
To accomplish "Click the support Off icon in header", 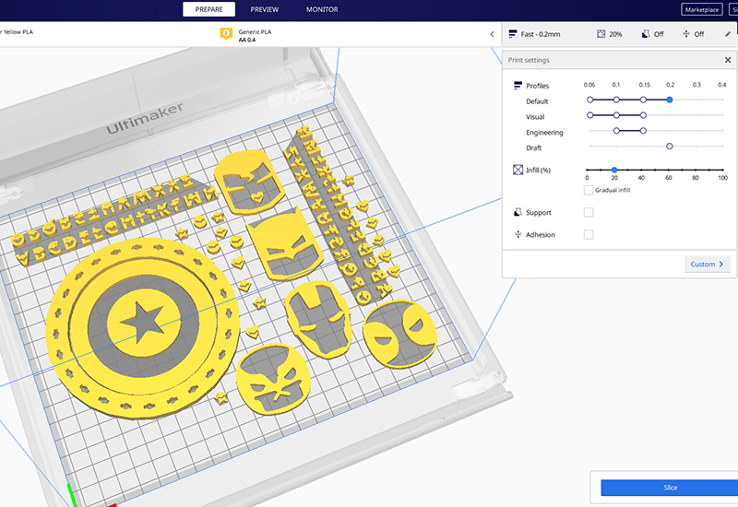I will (x=646, y=34).
